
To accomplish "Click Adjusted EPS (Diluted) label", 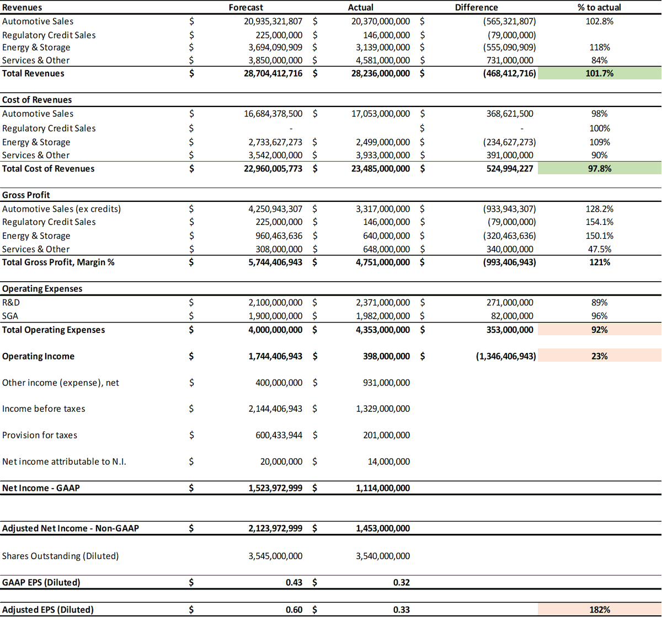I will (x=48, y=610).
